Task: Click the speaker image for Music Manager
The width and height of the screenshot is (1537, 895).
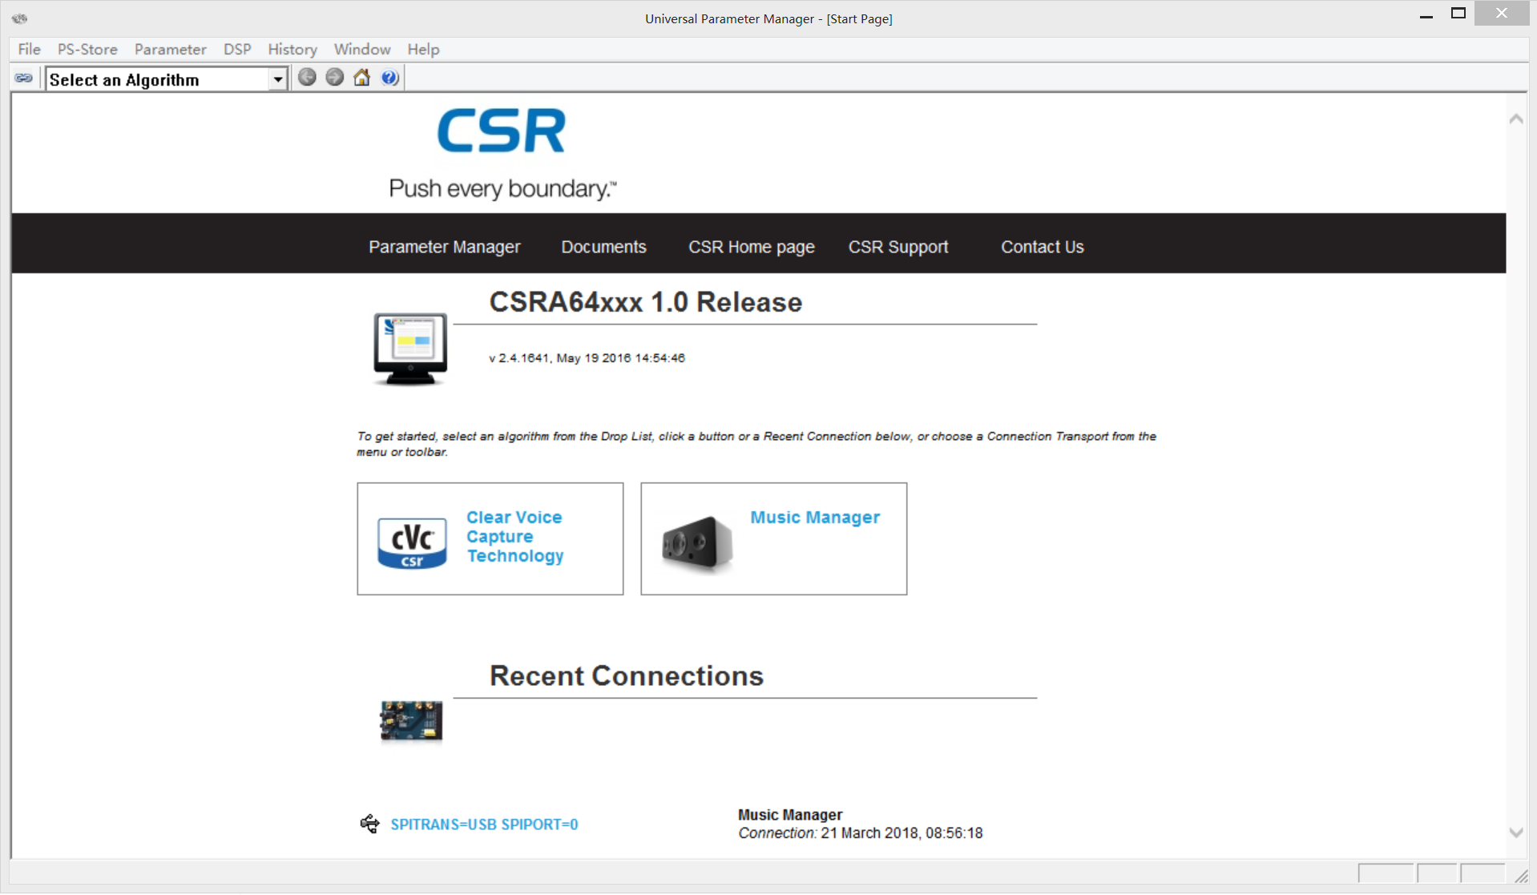Action: (697, 544)
